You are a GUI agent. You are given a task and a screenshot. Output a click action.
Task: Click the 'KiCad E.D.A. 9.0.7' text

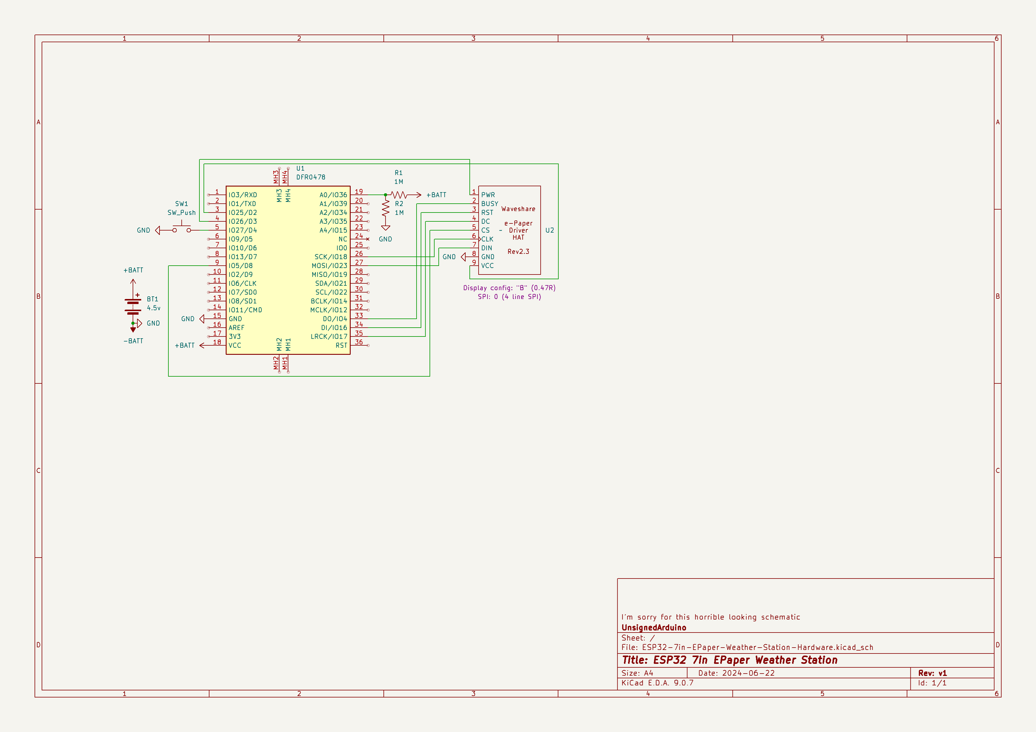pyautogui.click(x=657, y=683)
